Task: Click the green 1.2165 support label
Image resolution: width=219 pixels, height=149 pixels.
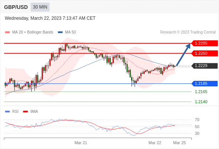Action: click(201, 92)
